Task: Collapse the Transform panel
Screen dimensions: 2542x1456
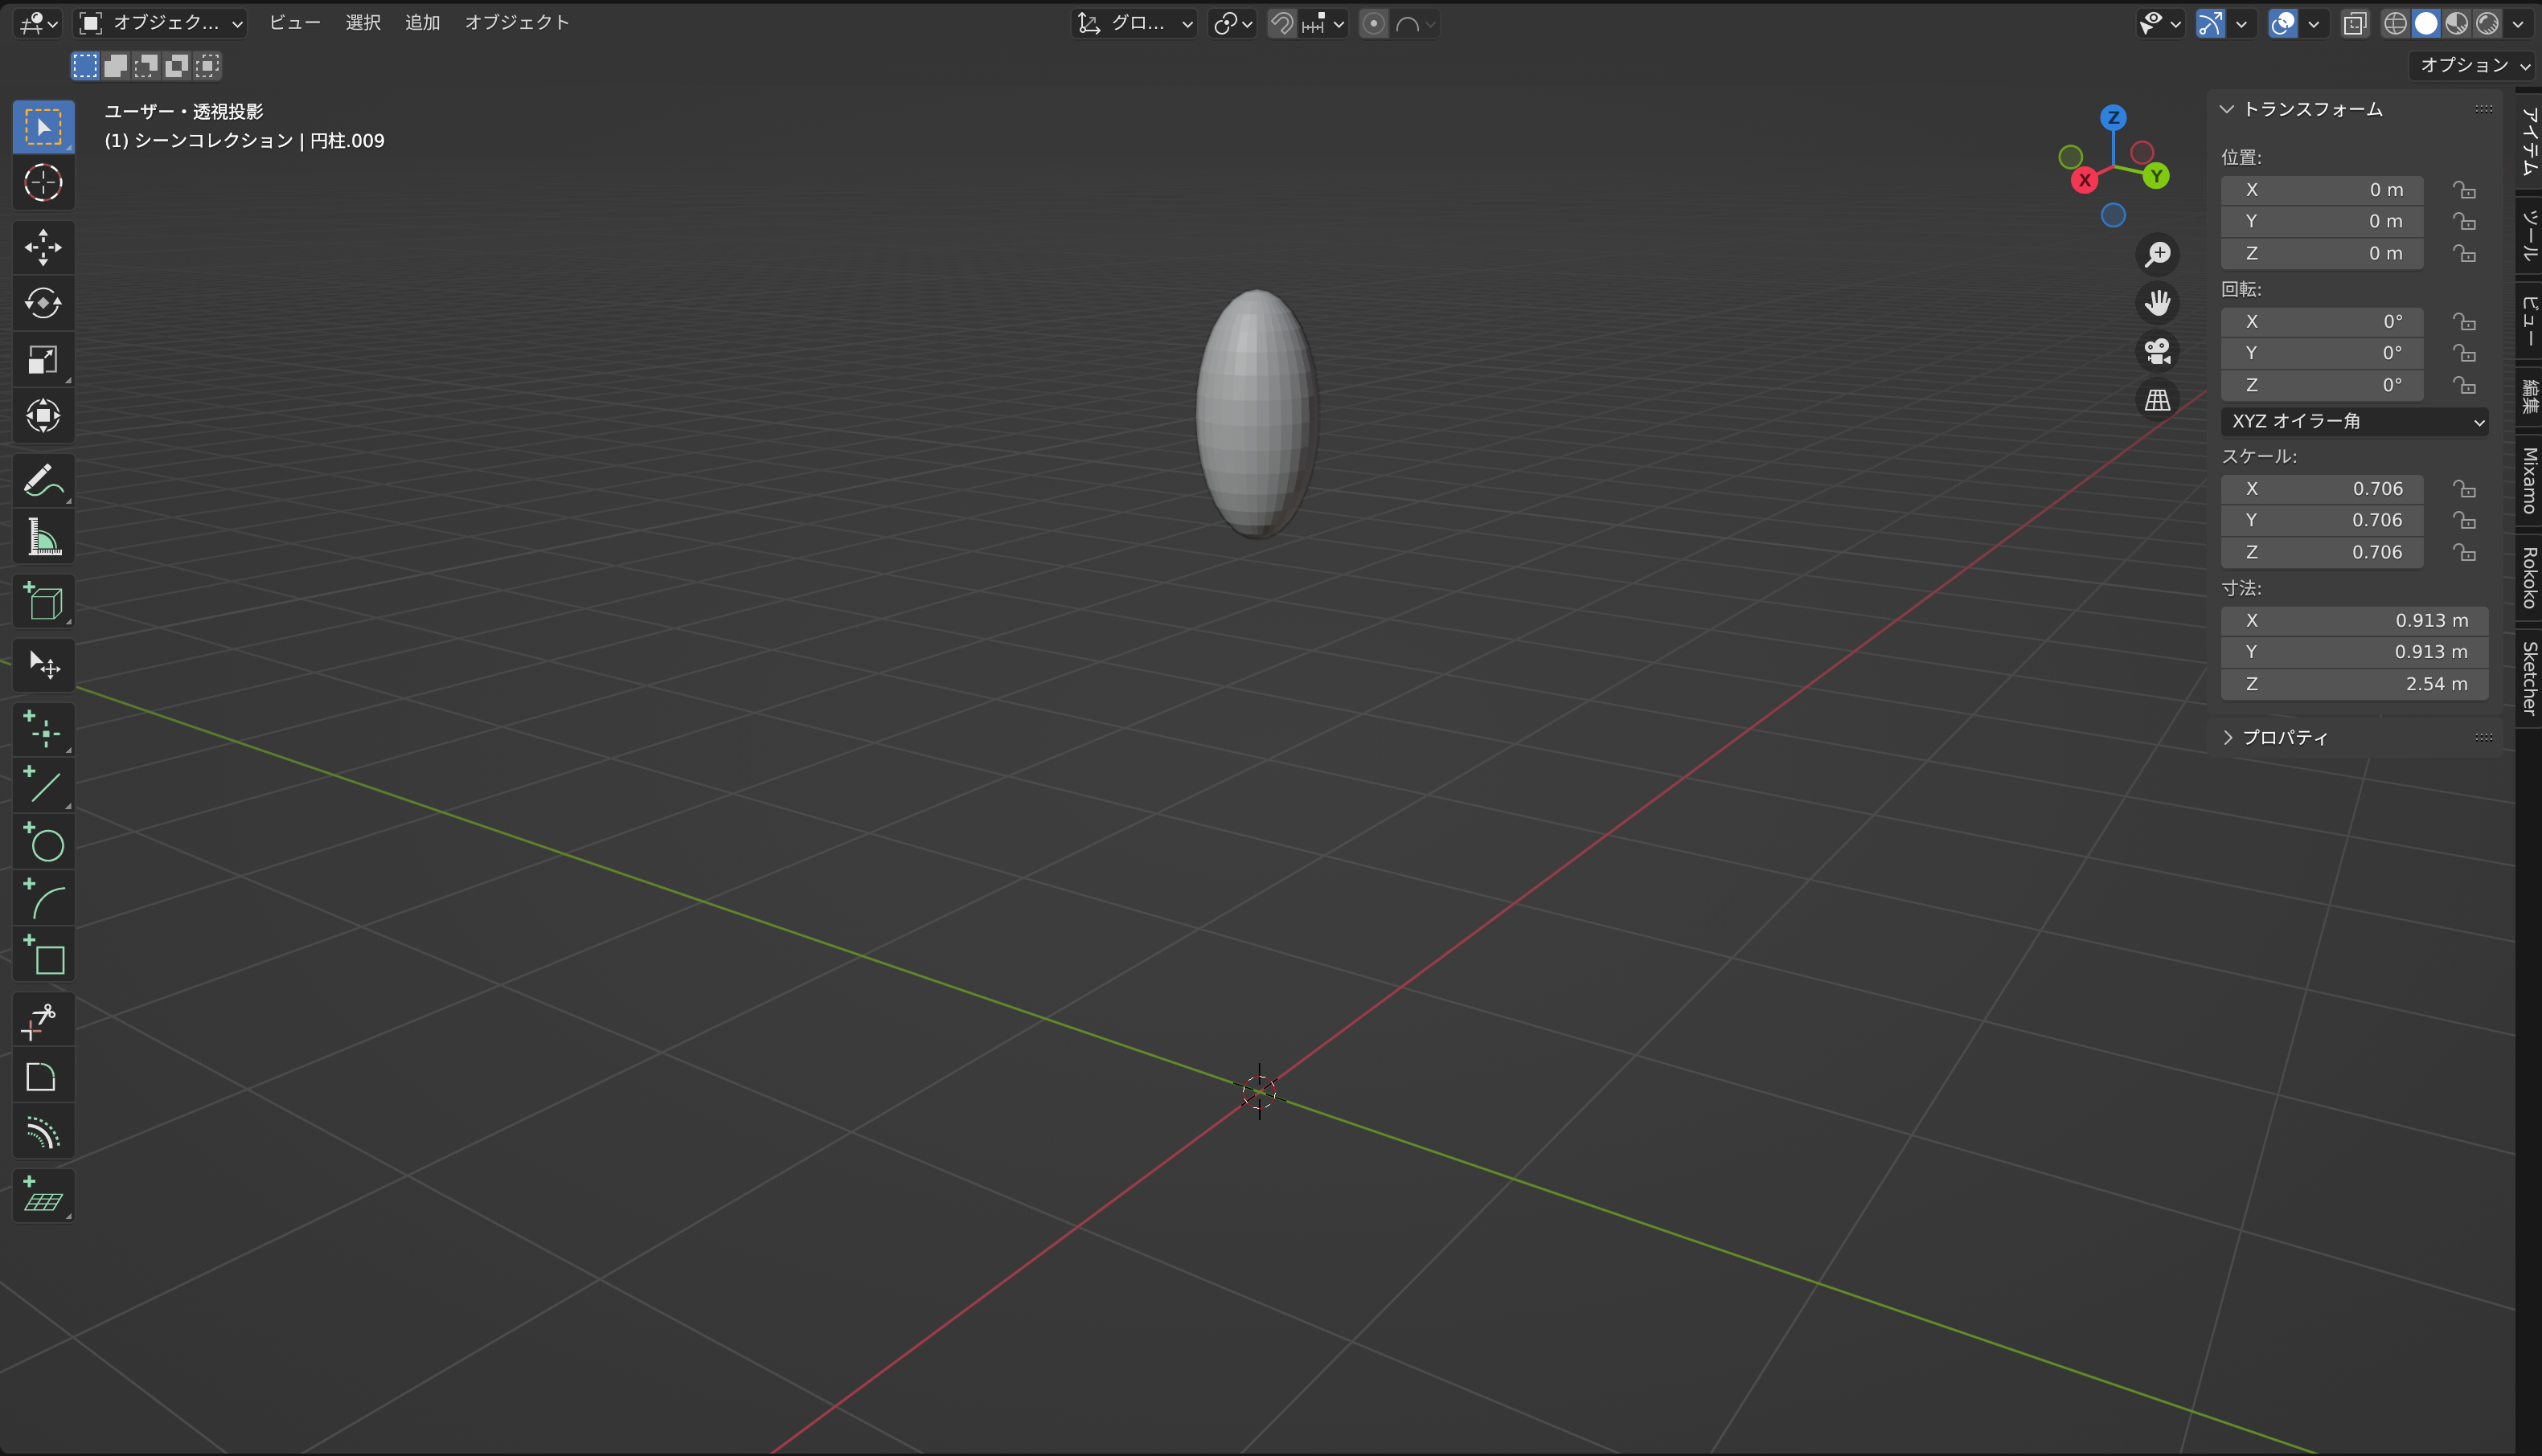Action: click(2228, 109)
